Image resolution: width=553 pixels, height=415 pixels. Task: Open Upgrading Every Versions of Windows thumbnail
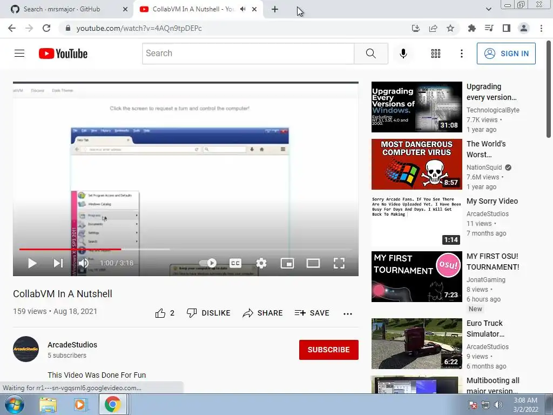pyautogui.click(x=416, y=107)
